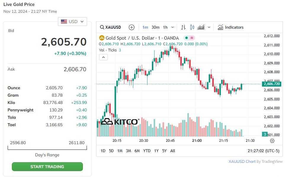Toggle the market status indicator pill
The width and height of the screenshot is (286, 177).
pyautogui.click(x=189, y=38)
